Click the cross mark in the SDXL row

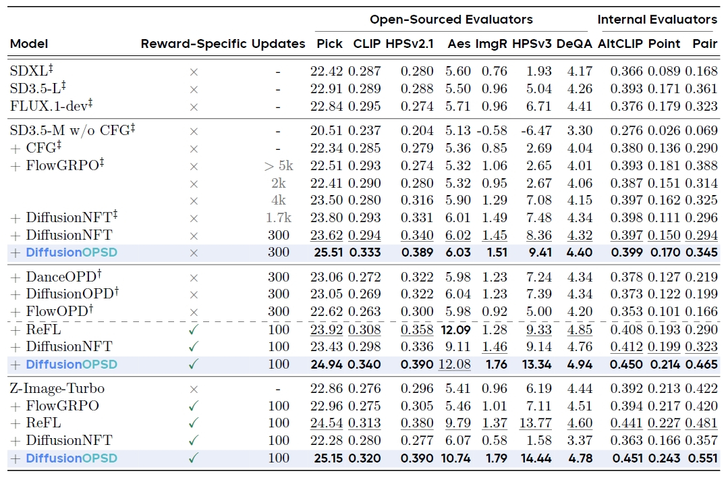[194, 72]
